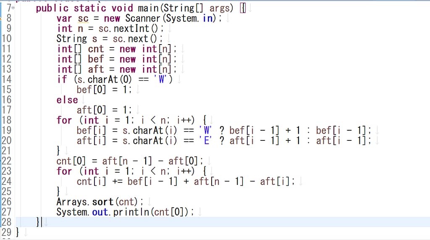The height and width of the screenshot is (240, 430).
Task: Click line number 18 in the gutter
Action: click(6, 120)
